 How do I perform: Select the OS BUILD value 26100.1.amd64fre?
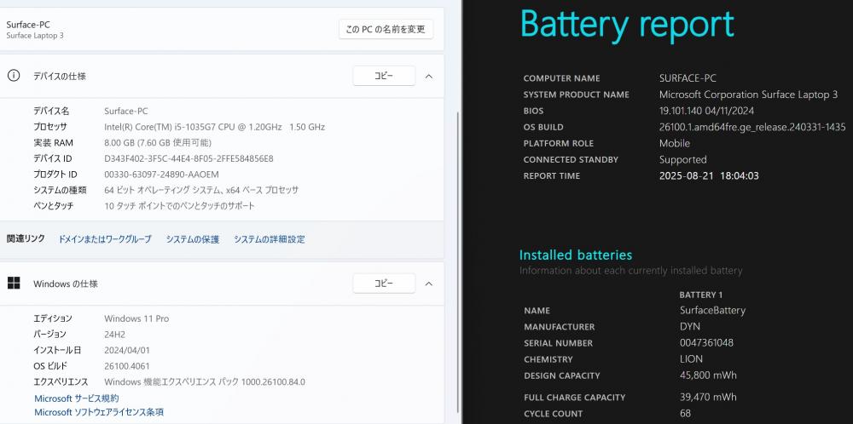[752, 127]
